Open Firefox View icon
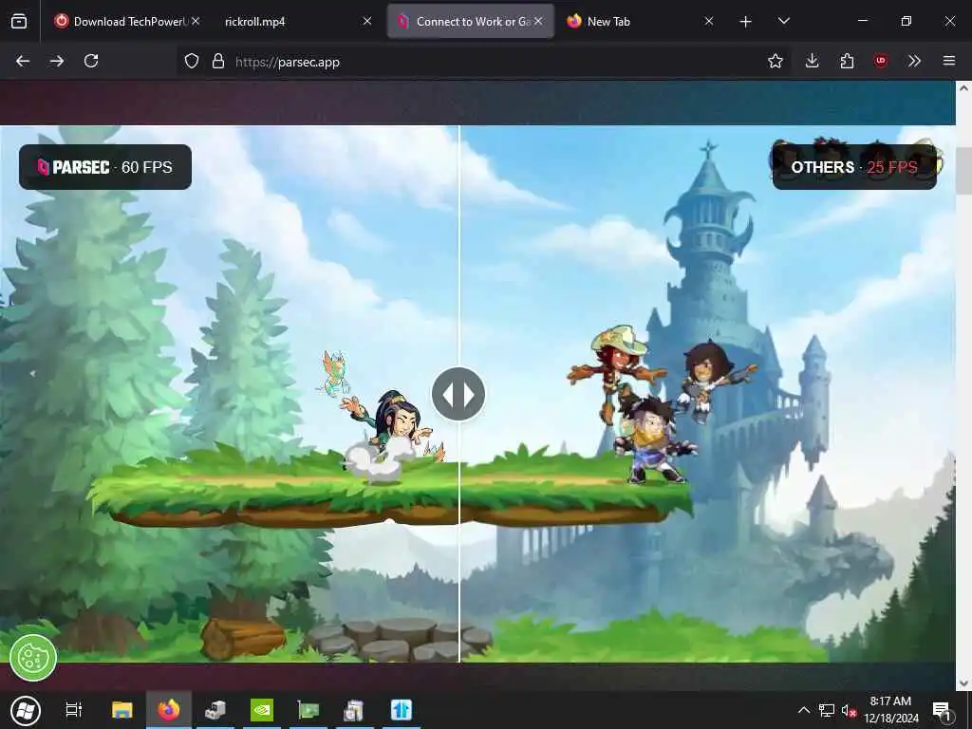This screenshot has height=729, width=972. coord(19,22)
